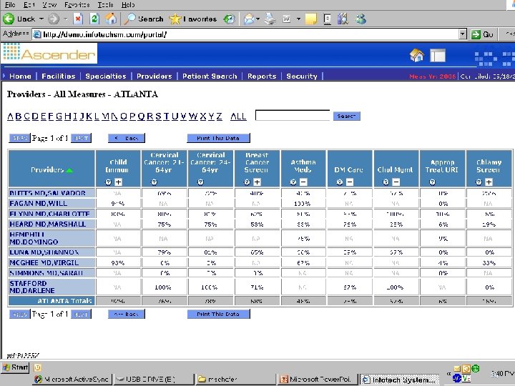Click help icon under Cervical Cancer 21-64yr
The image size is (515, 386).
154,182
